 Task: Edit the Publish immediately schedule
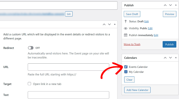156,35
